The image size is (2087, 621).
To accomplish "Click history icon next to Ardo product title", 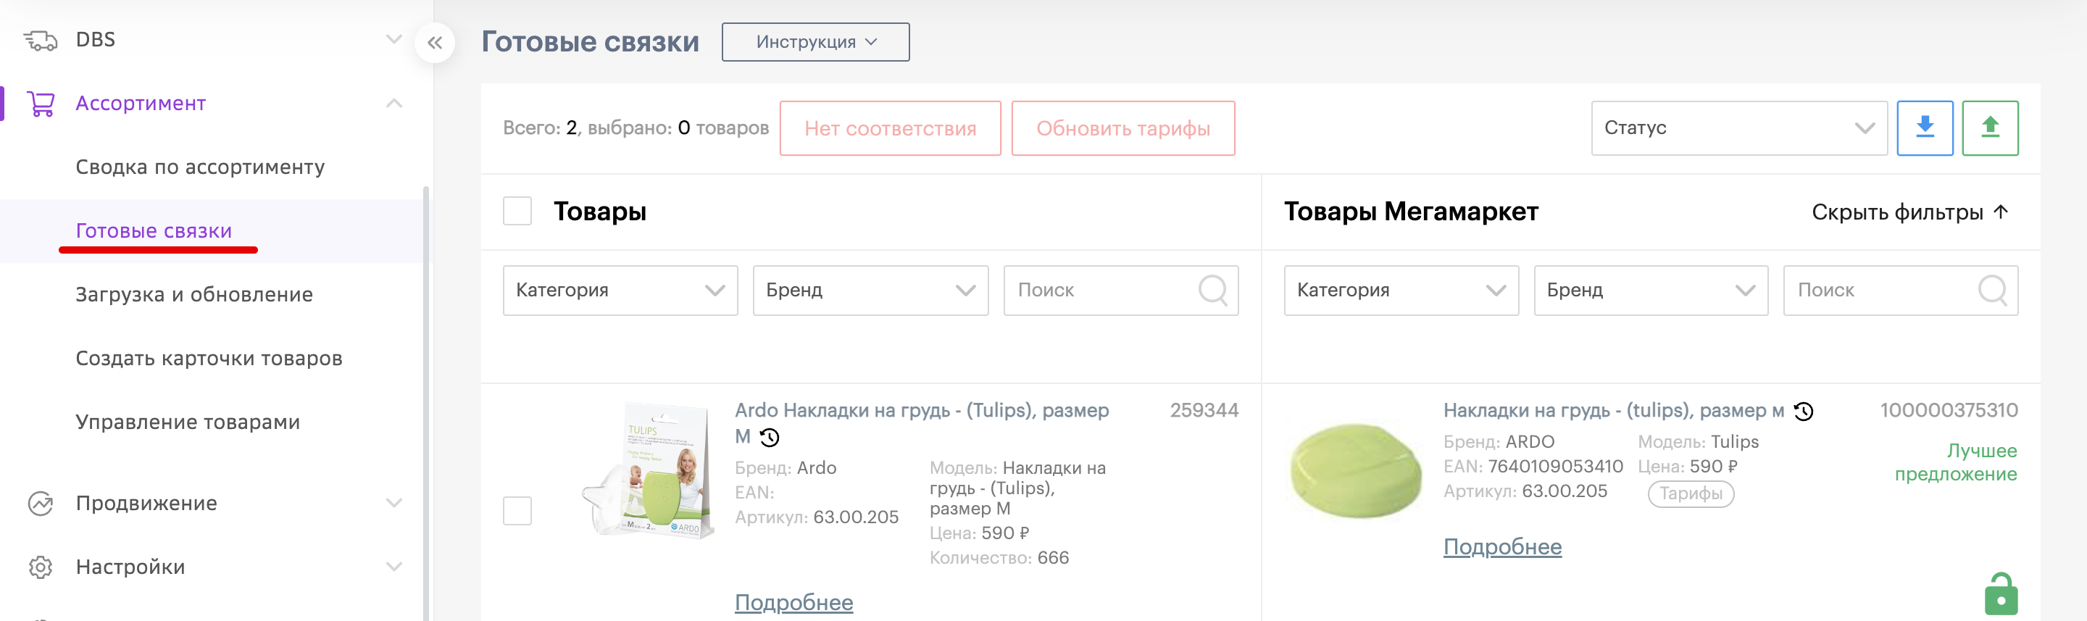I will (770, 437).
